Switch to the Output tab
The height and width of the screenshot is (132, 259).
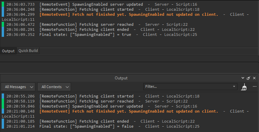[8, 51]
